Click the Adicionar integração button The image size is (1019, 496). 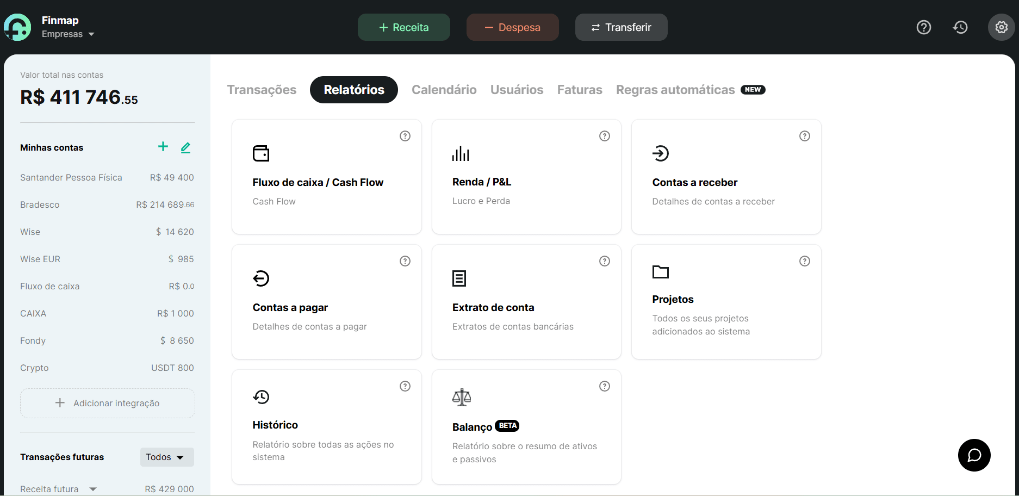(x=107, y=403)
